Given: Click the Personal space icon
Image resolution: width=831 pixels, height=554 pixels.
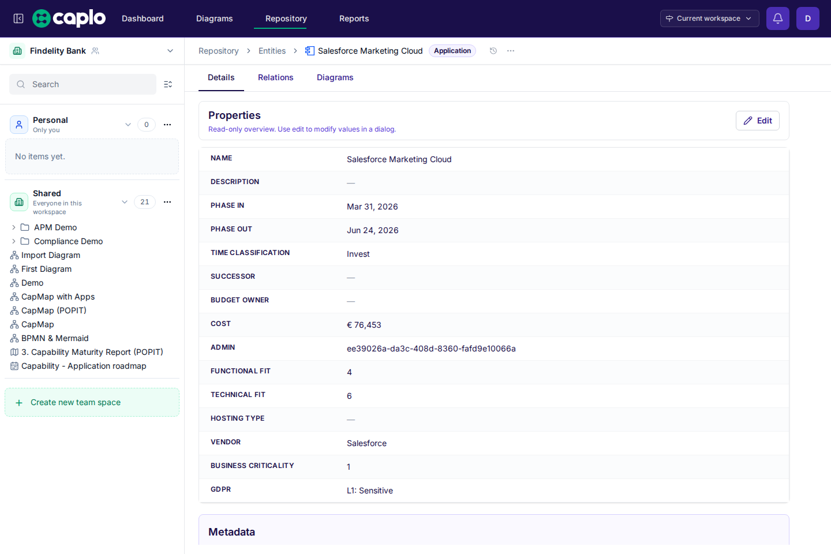Looking at the screenshot, I should (19, 125).
